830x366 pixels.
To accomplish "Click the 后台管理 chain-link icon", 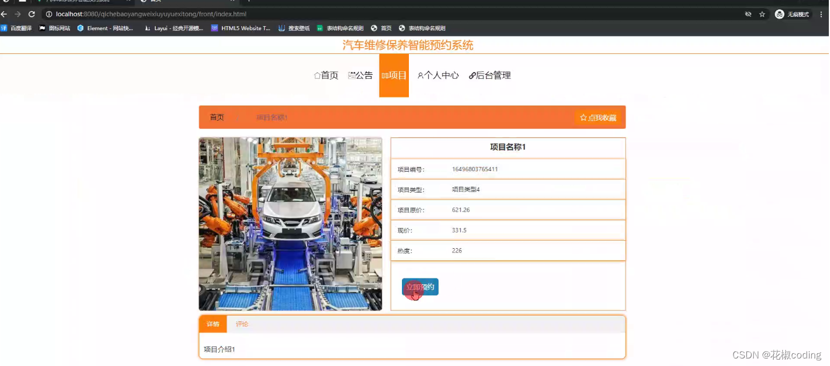I will tap(471, 75).
